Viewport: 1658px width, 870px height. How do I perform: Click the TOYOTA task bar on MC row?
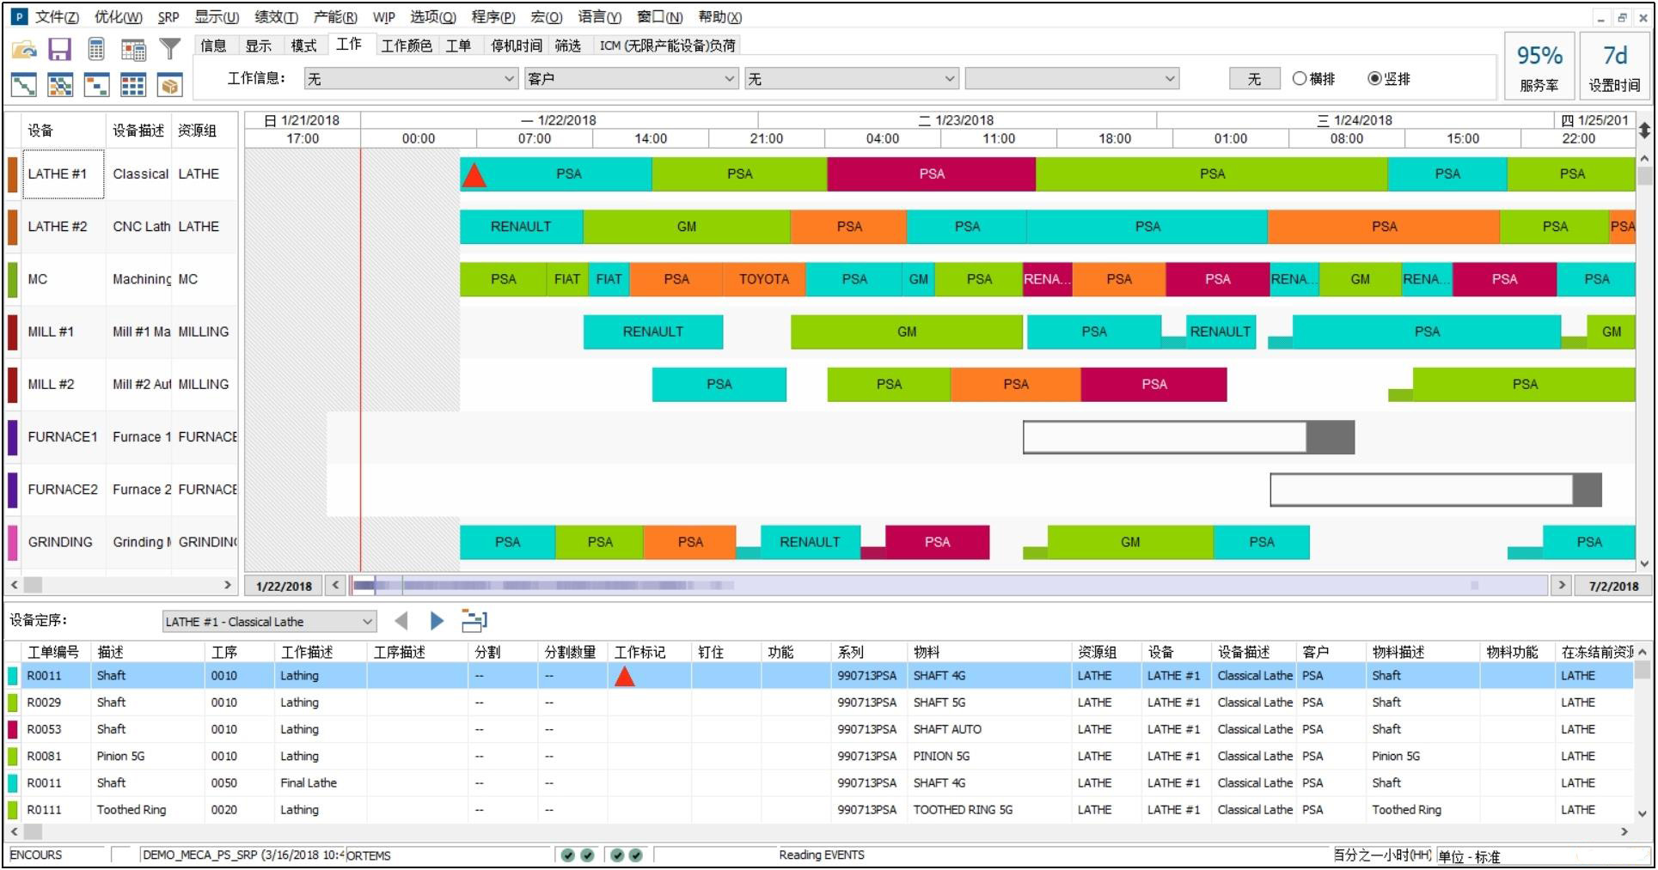764,279
